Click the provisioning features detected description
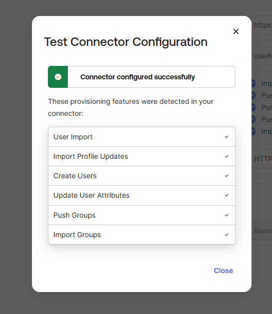 tap(131, 107)
